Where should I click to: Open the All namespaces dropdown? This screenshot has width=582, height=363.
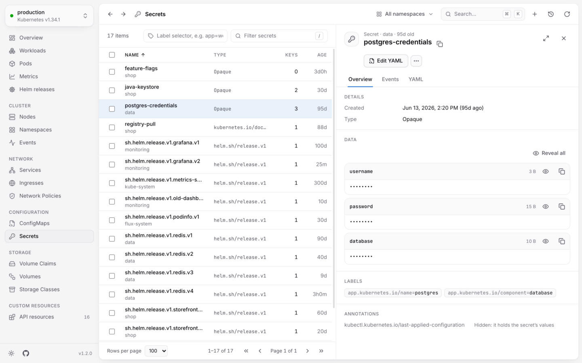405,14
